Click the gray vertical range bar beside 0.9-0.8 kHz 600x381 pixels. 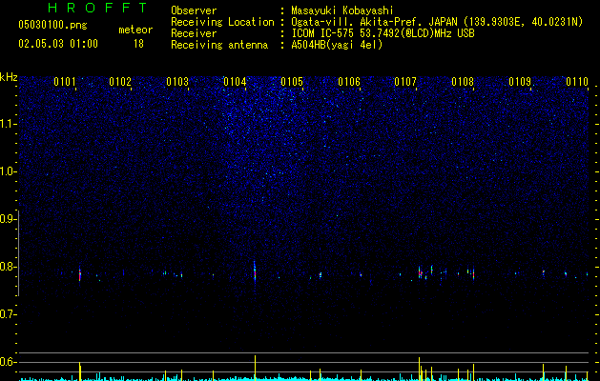(19, 252)
